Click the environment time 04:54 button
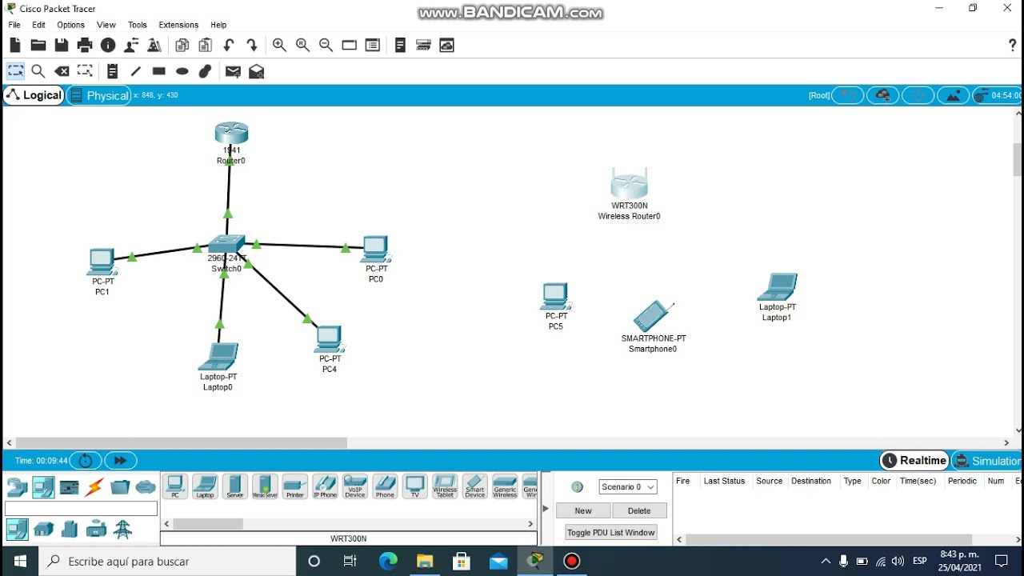 (998, 95)
